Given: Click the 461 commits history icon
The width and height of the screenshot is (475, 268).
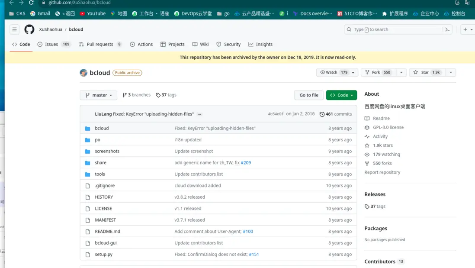Looking at the screenshot, I should click(322, 114).
